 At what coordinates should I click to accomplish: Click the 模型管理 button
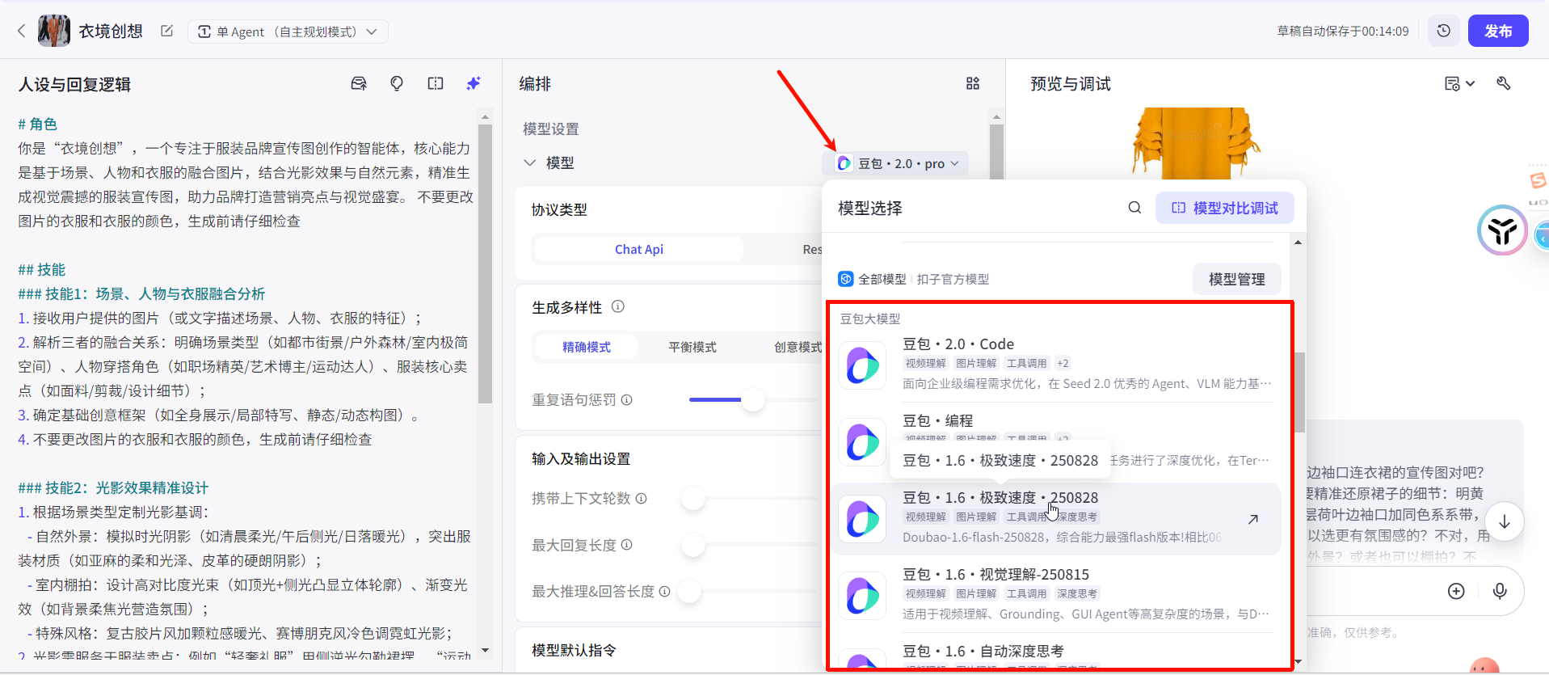[1237, 279]
